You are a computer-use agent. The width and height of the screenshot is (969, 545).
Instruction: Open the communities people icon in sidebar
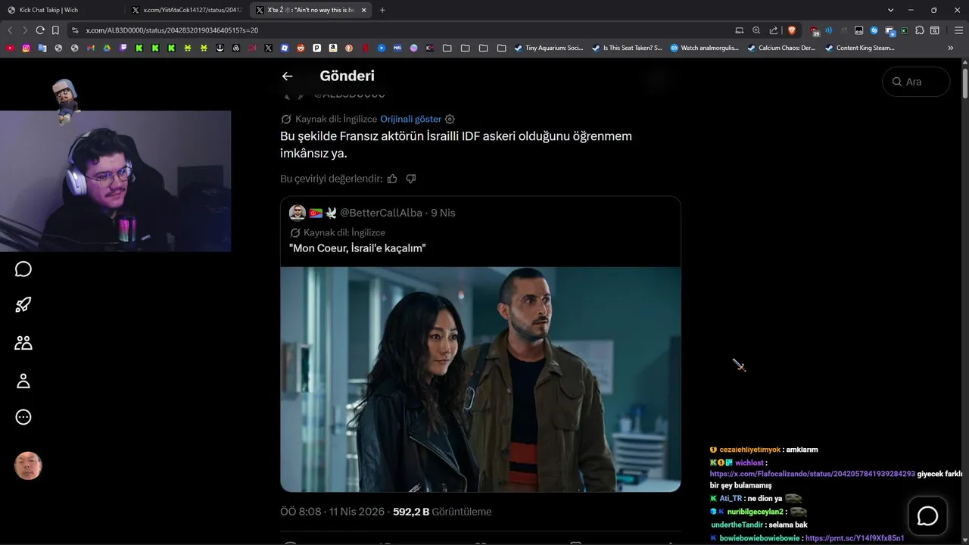click(x=23, y=343)
